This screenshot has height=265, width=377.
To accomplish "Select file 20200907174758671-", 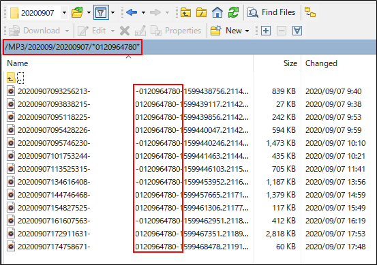I will pyautogui.click(x=54, y=247).
